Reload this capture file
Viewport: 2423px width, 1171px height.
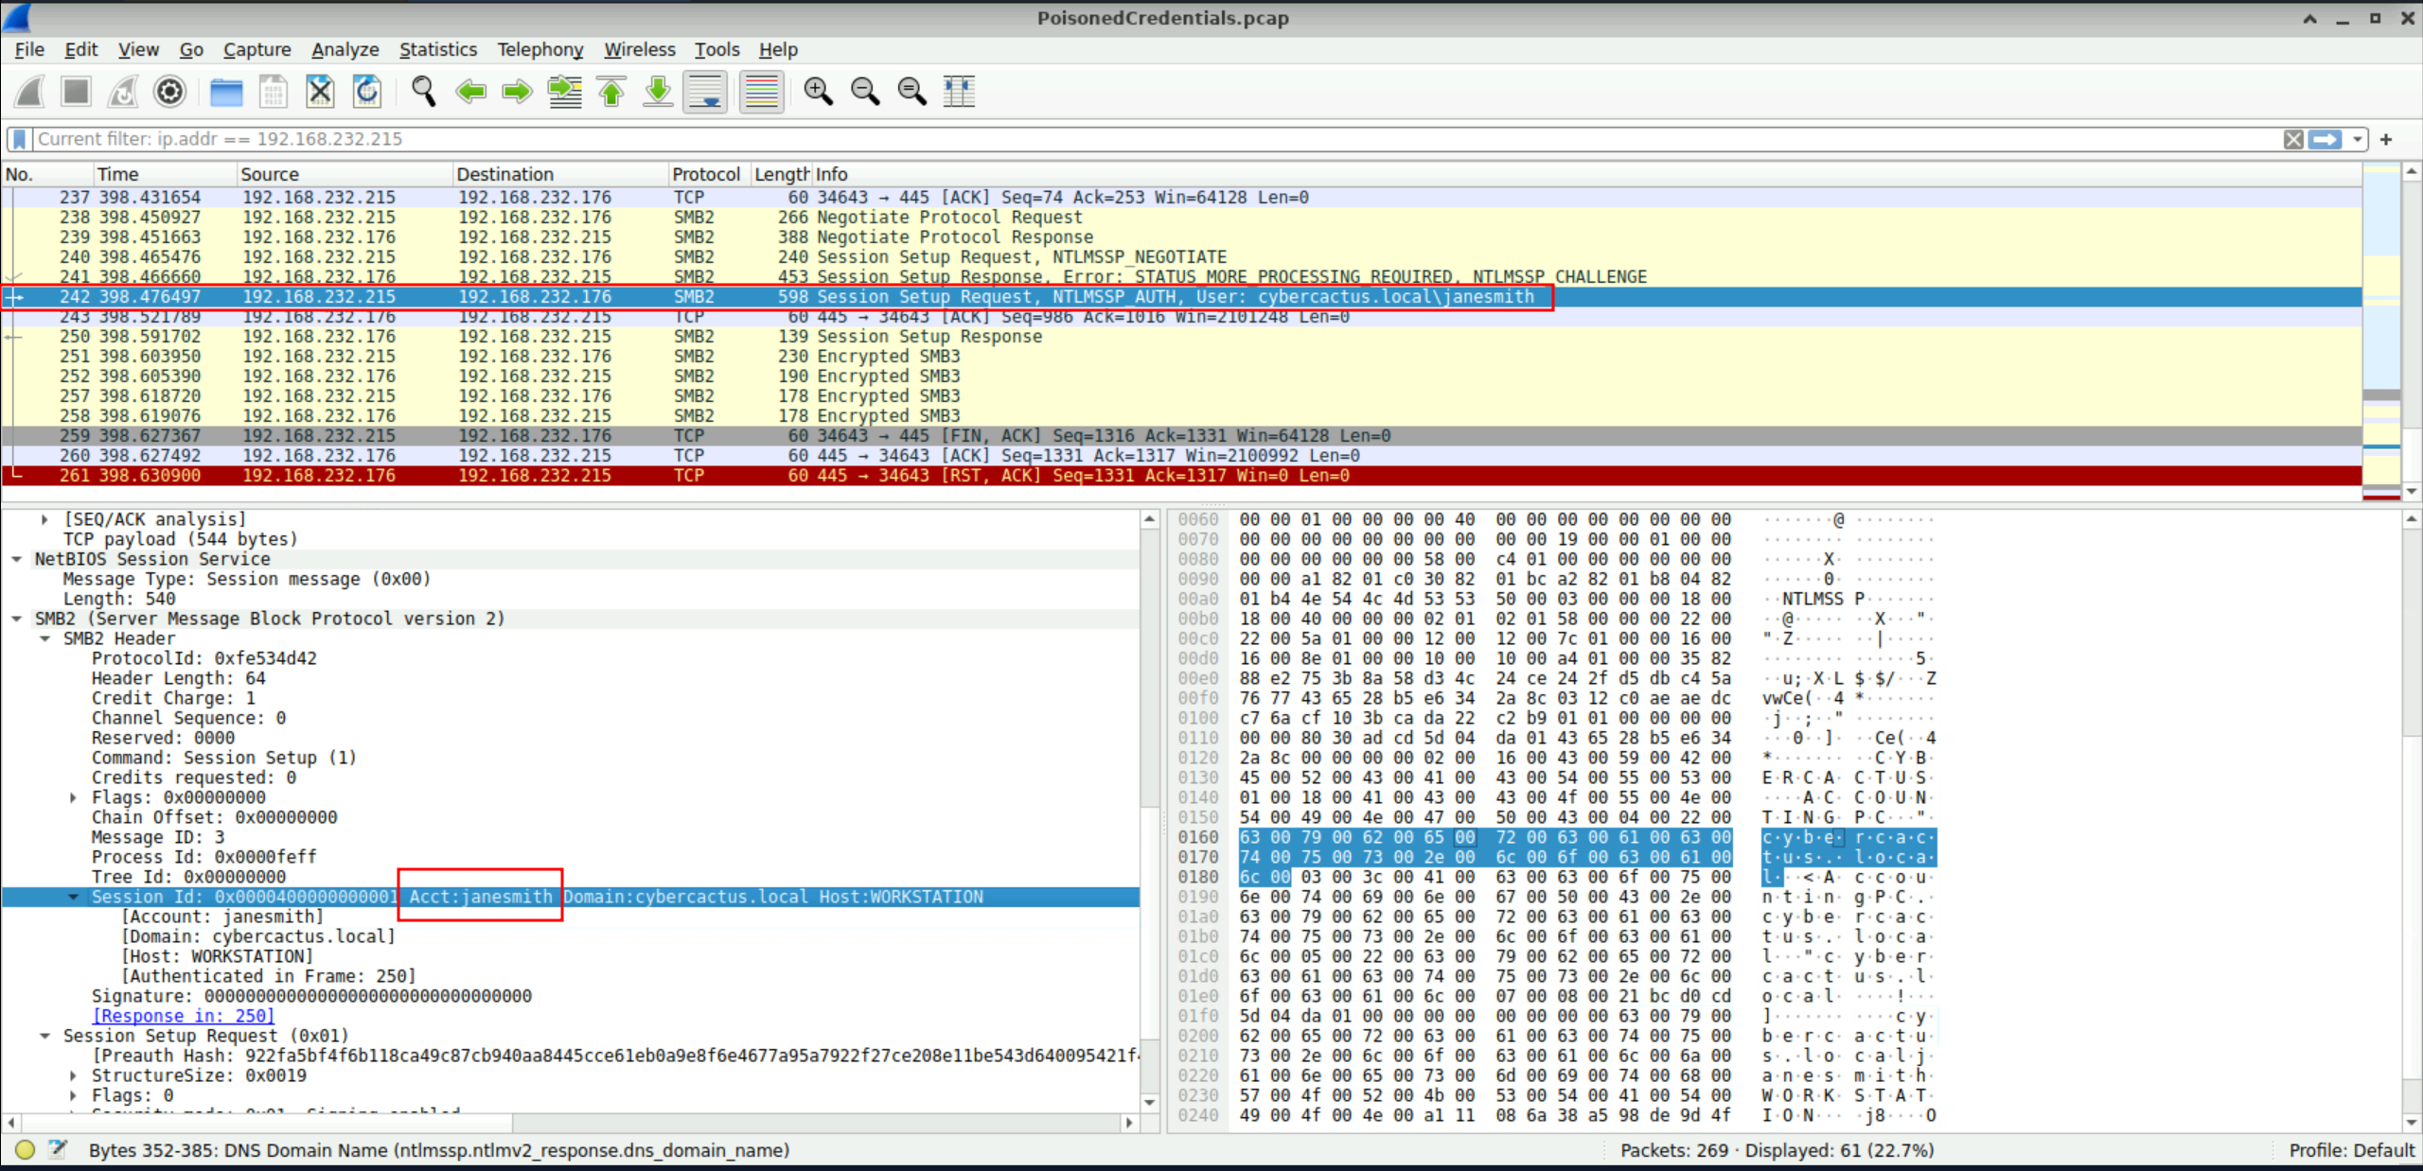click(x=367, y=92)
